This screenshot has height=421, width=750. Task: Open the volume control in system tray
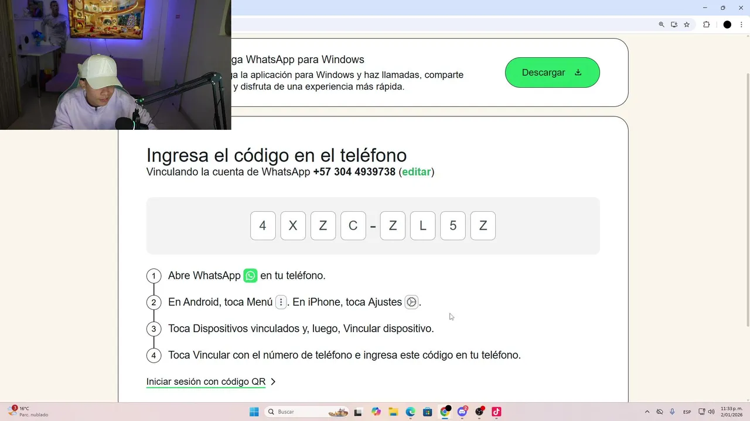click(711, 412)
